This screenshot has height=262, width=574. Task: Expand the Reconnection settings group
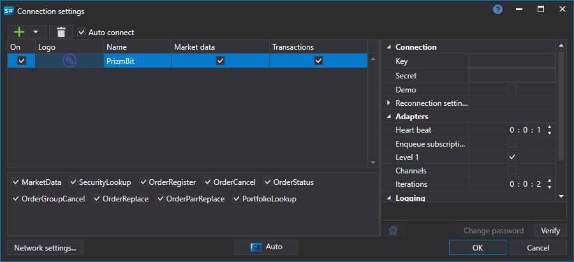click(x=388, y=103)
